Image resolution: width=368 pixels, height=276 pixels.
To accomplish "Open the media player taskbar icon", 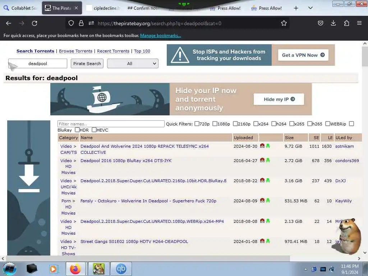I will point(54,269).
